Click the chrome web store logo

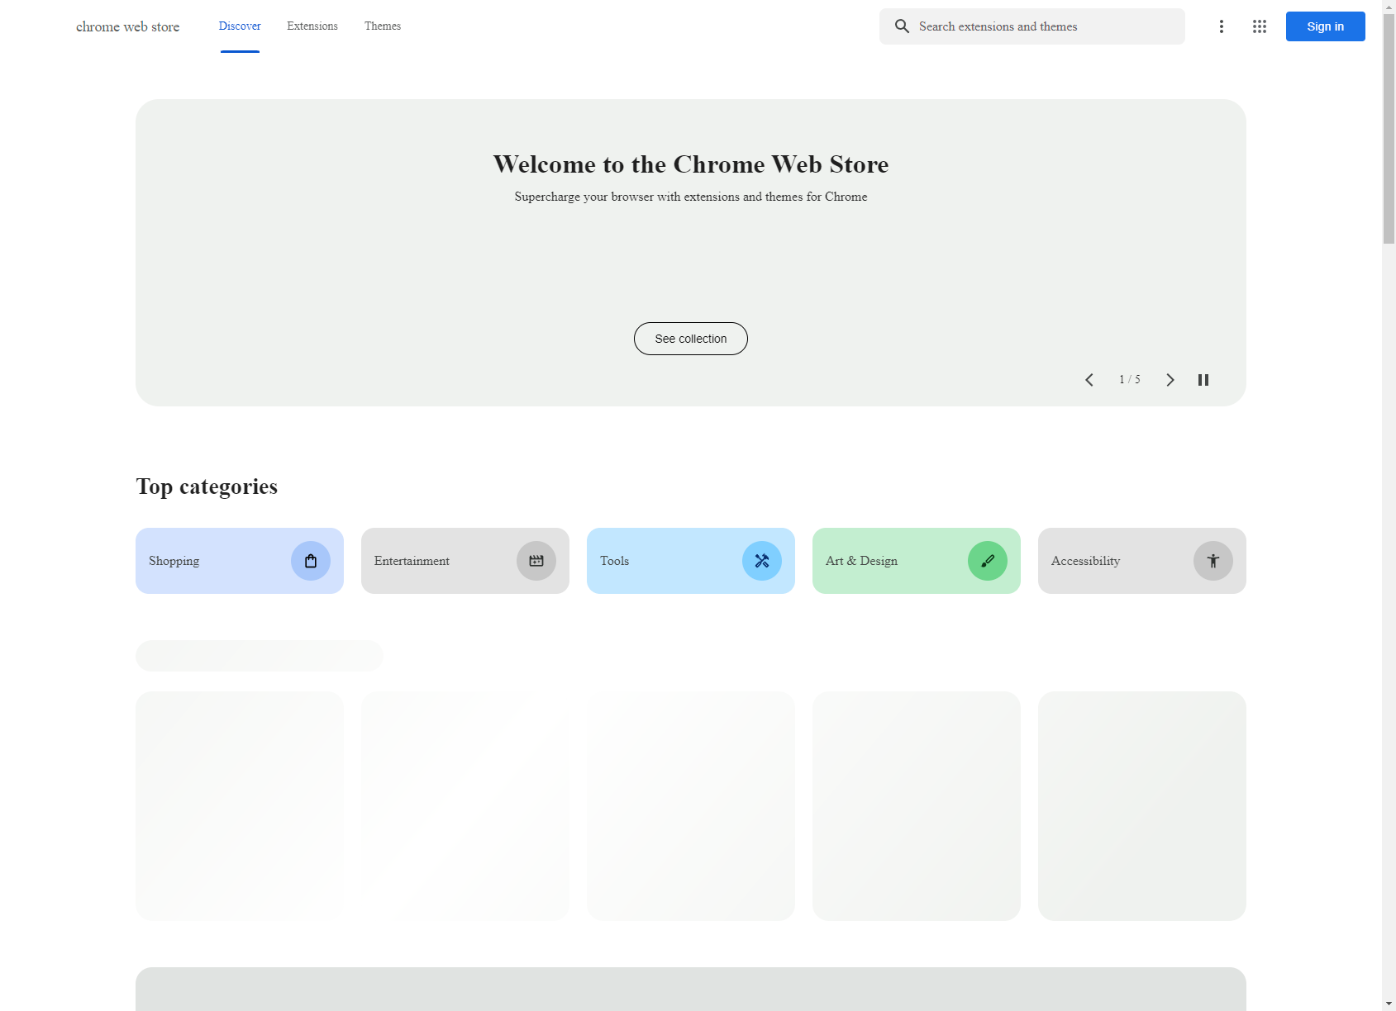(128, 26)
